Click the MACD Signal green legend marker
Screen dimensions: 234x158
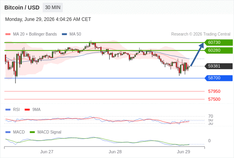(32, 132)
